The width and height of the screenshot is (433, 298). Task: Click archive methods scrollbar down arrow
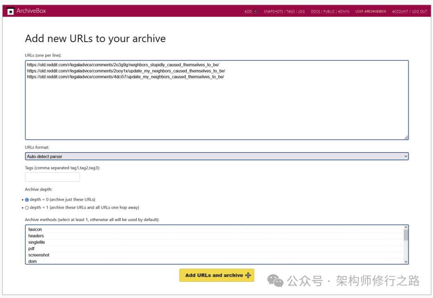[406, 262]
